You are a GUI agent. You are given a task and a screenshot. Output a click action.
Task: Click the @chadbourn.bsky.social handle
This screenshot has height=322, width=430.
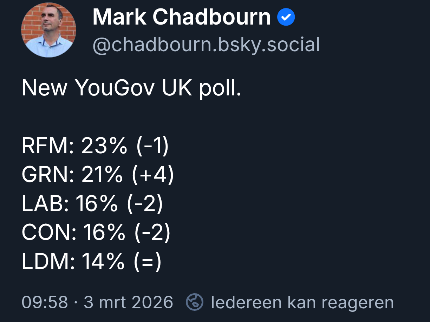[x=206, y=45]
